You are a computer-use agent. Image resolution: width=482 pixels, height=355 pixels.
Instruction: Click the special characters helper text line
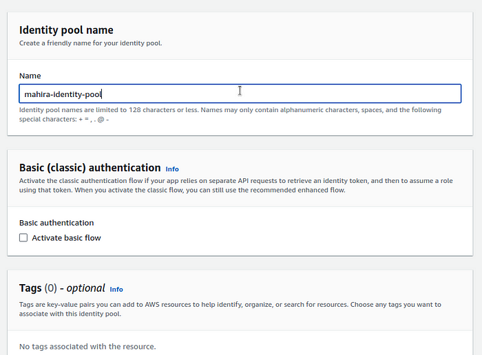pos(64,119)
